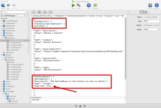Image resolution: width=161 pixels, height=108 pixels.
Task: Select the LunaAPICalls item
Action: [10, 86]
